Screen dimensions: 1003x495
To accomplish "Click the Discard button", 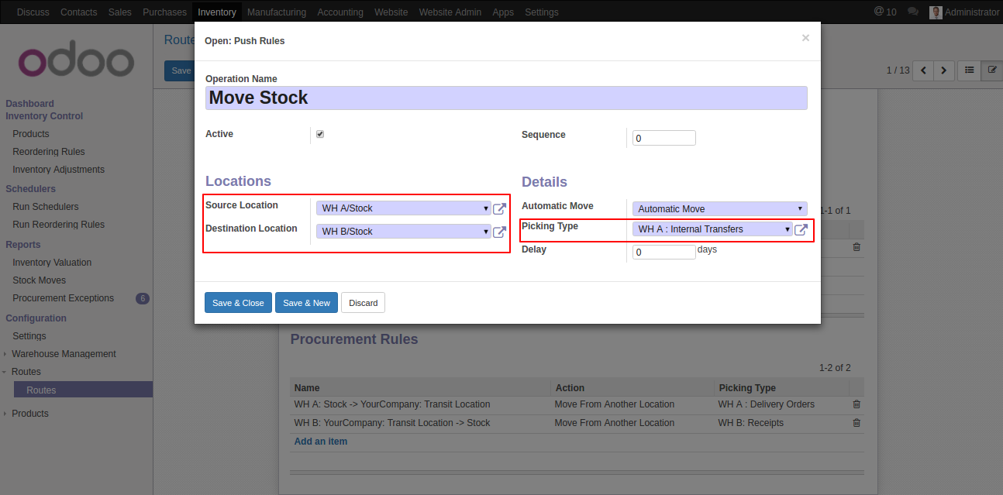I will coord(363,303).
